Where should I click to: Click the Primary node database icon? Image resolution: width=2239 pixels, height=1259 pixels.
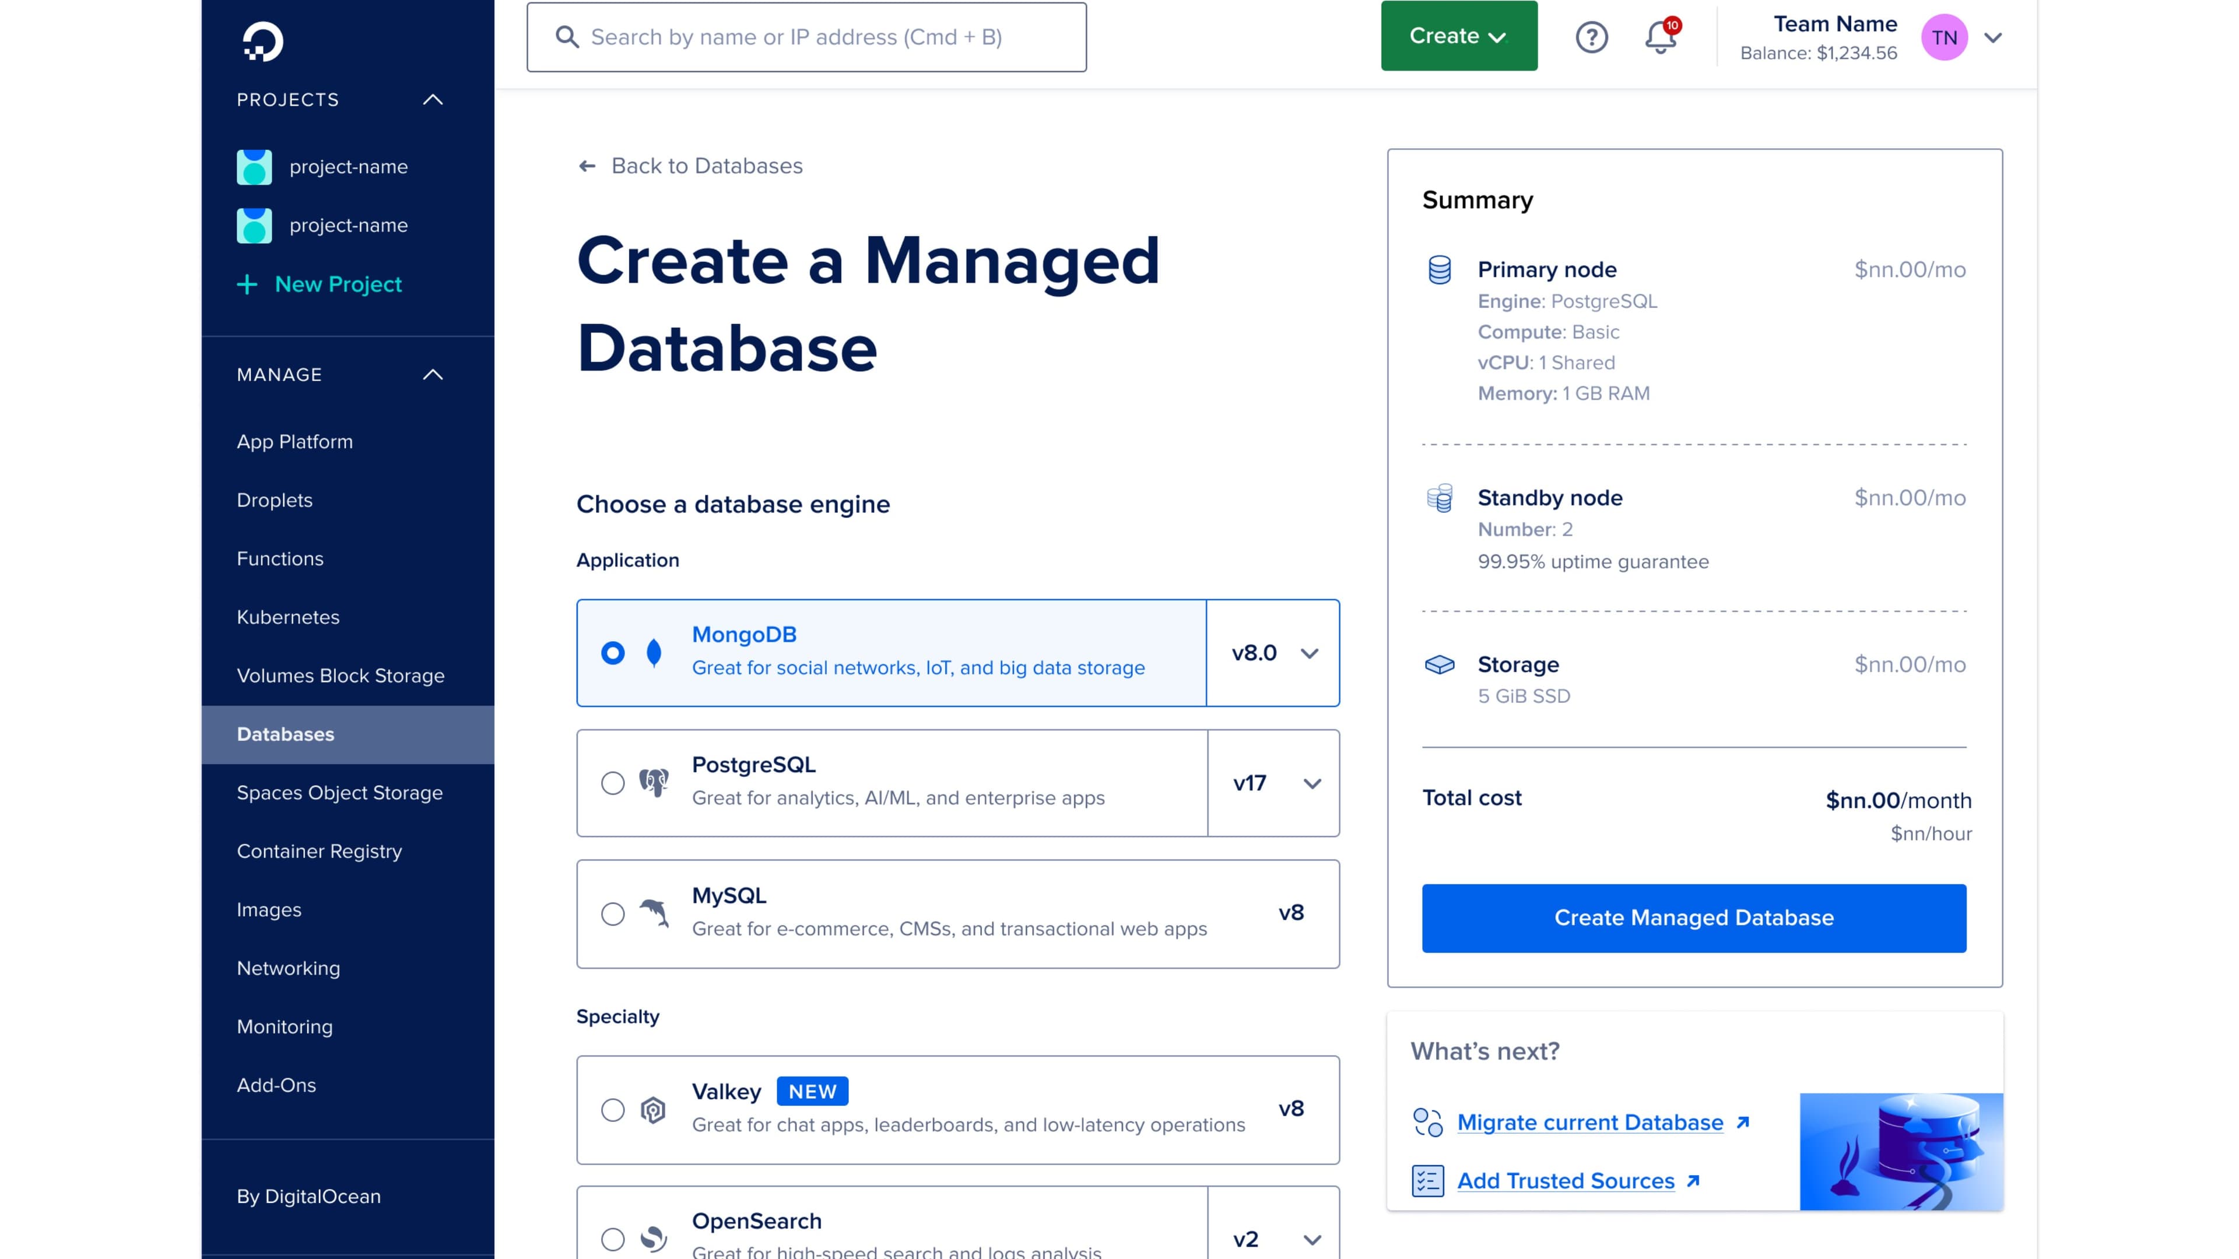coord(1440,270)
